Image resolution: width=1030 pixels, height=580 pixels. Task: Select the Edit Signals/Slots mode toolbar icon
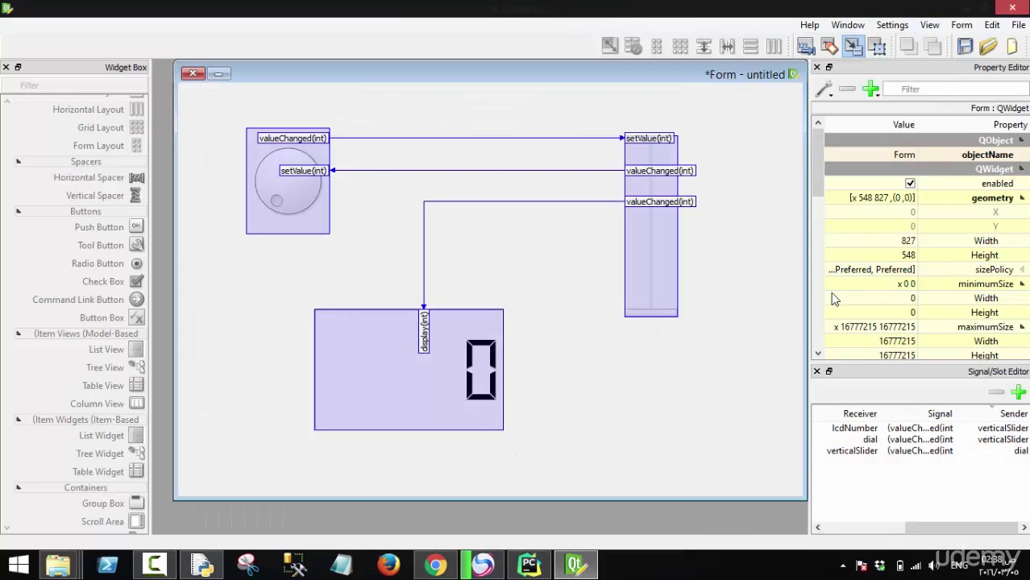pos(853,46)
